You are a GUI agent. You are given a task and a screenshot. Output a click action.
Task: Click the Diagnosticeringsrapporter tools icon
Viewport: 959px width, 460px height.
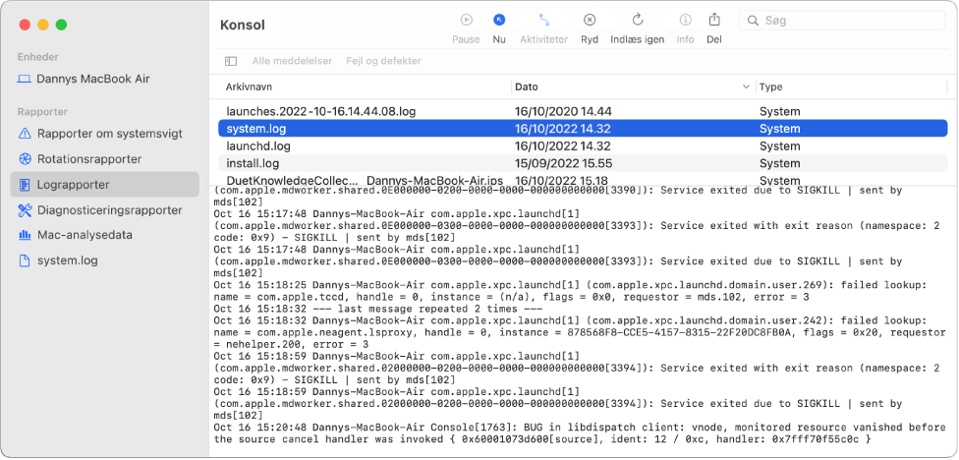25,209
